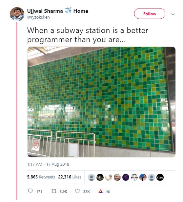The width and height of the screenshot is (183, 202).
Task: Open the black '1102' liker avatar
Action: (x=160, y=177)
